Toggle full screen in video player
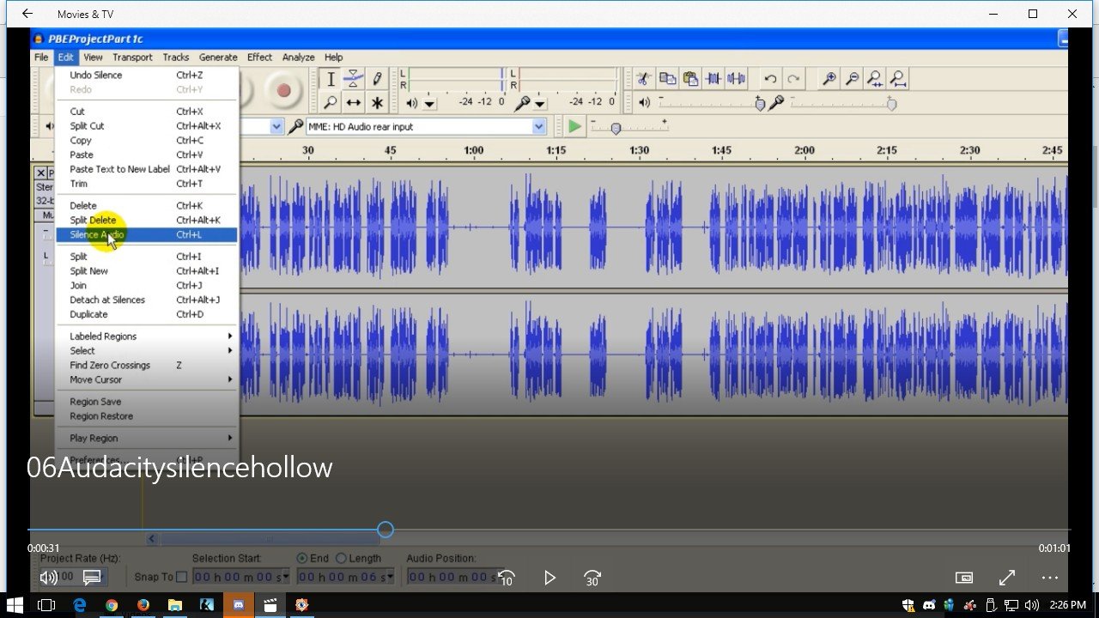Image resolution: width=1099 pixels, height=618 pixels. point(1007,578)
